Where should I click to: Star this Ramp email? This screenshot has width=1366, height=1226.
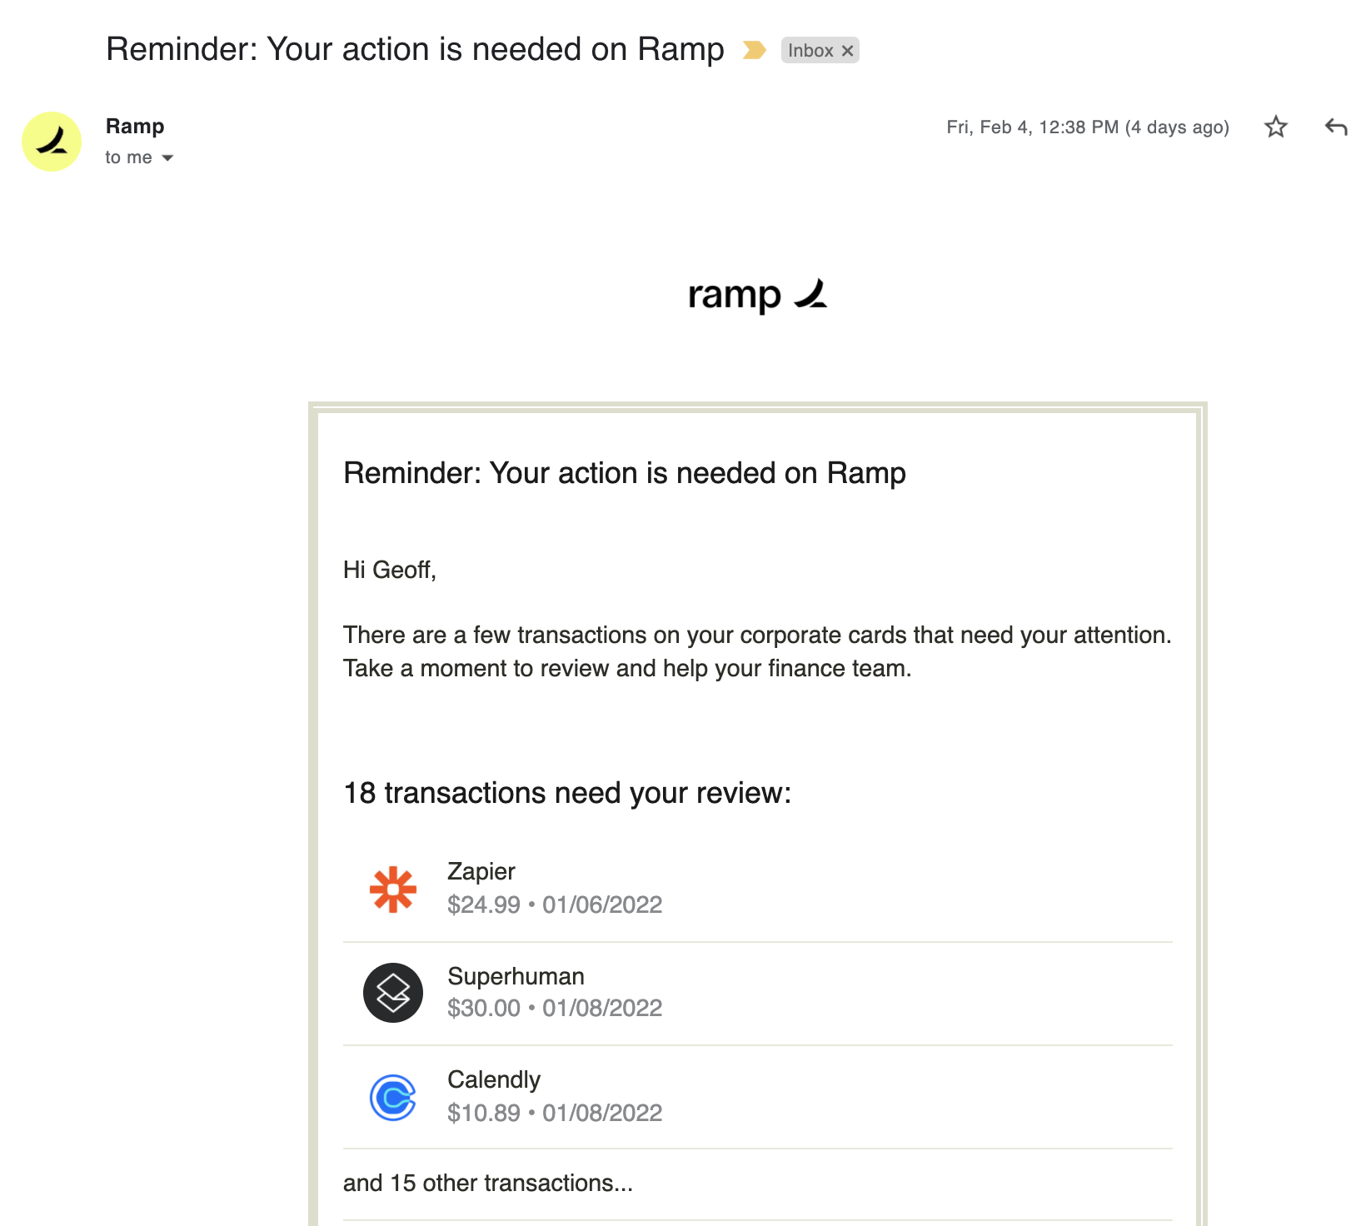click(x=1275, y=127)
